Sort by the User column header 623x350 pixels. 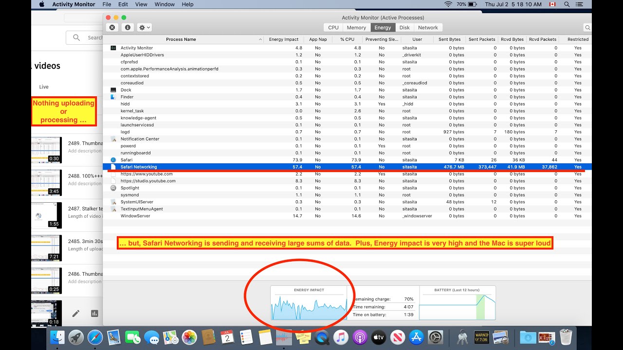coord(417,39)
